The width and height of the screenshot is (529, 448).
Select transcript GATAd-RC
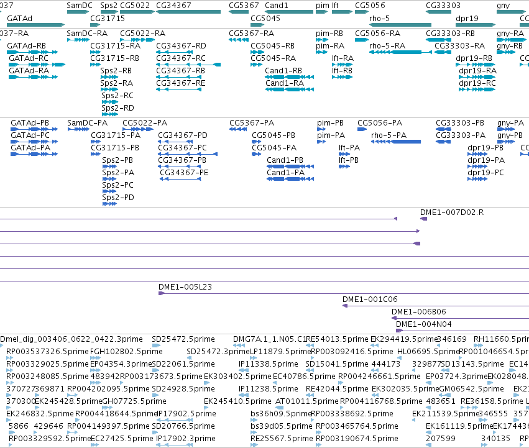tap(37, 65)
